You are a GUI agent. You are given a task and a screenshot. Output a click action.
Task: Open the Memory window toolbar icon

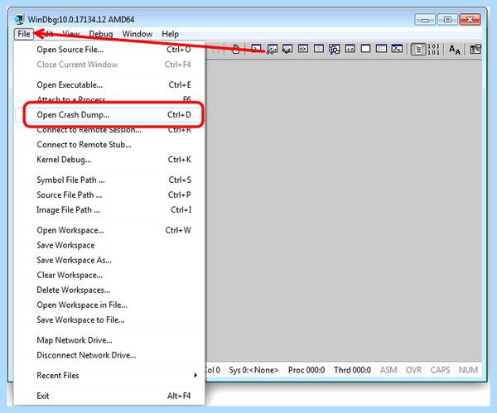click(x=319, y=49)
